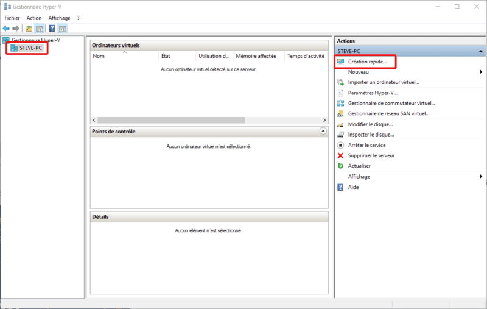Select STEVE-PC in the left tree

click(x=30, y=48)
